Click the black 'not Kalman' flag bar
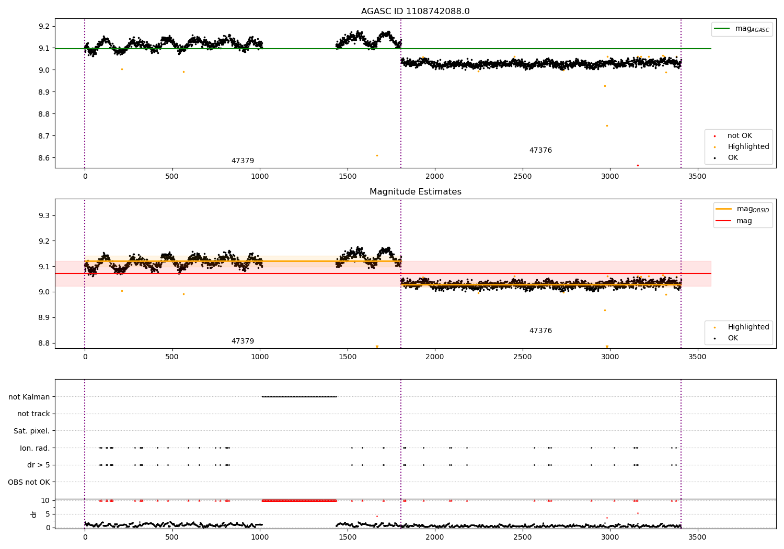 click(299, 396)
